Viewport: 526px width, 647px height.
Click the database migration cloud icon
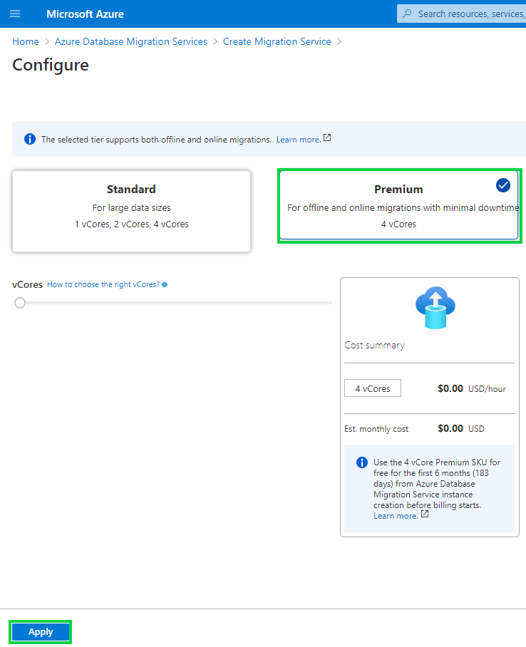pos(435,307)
